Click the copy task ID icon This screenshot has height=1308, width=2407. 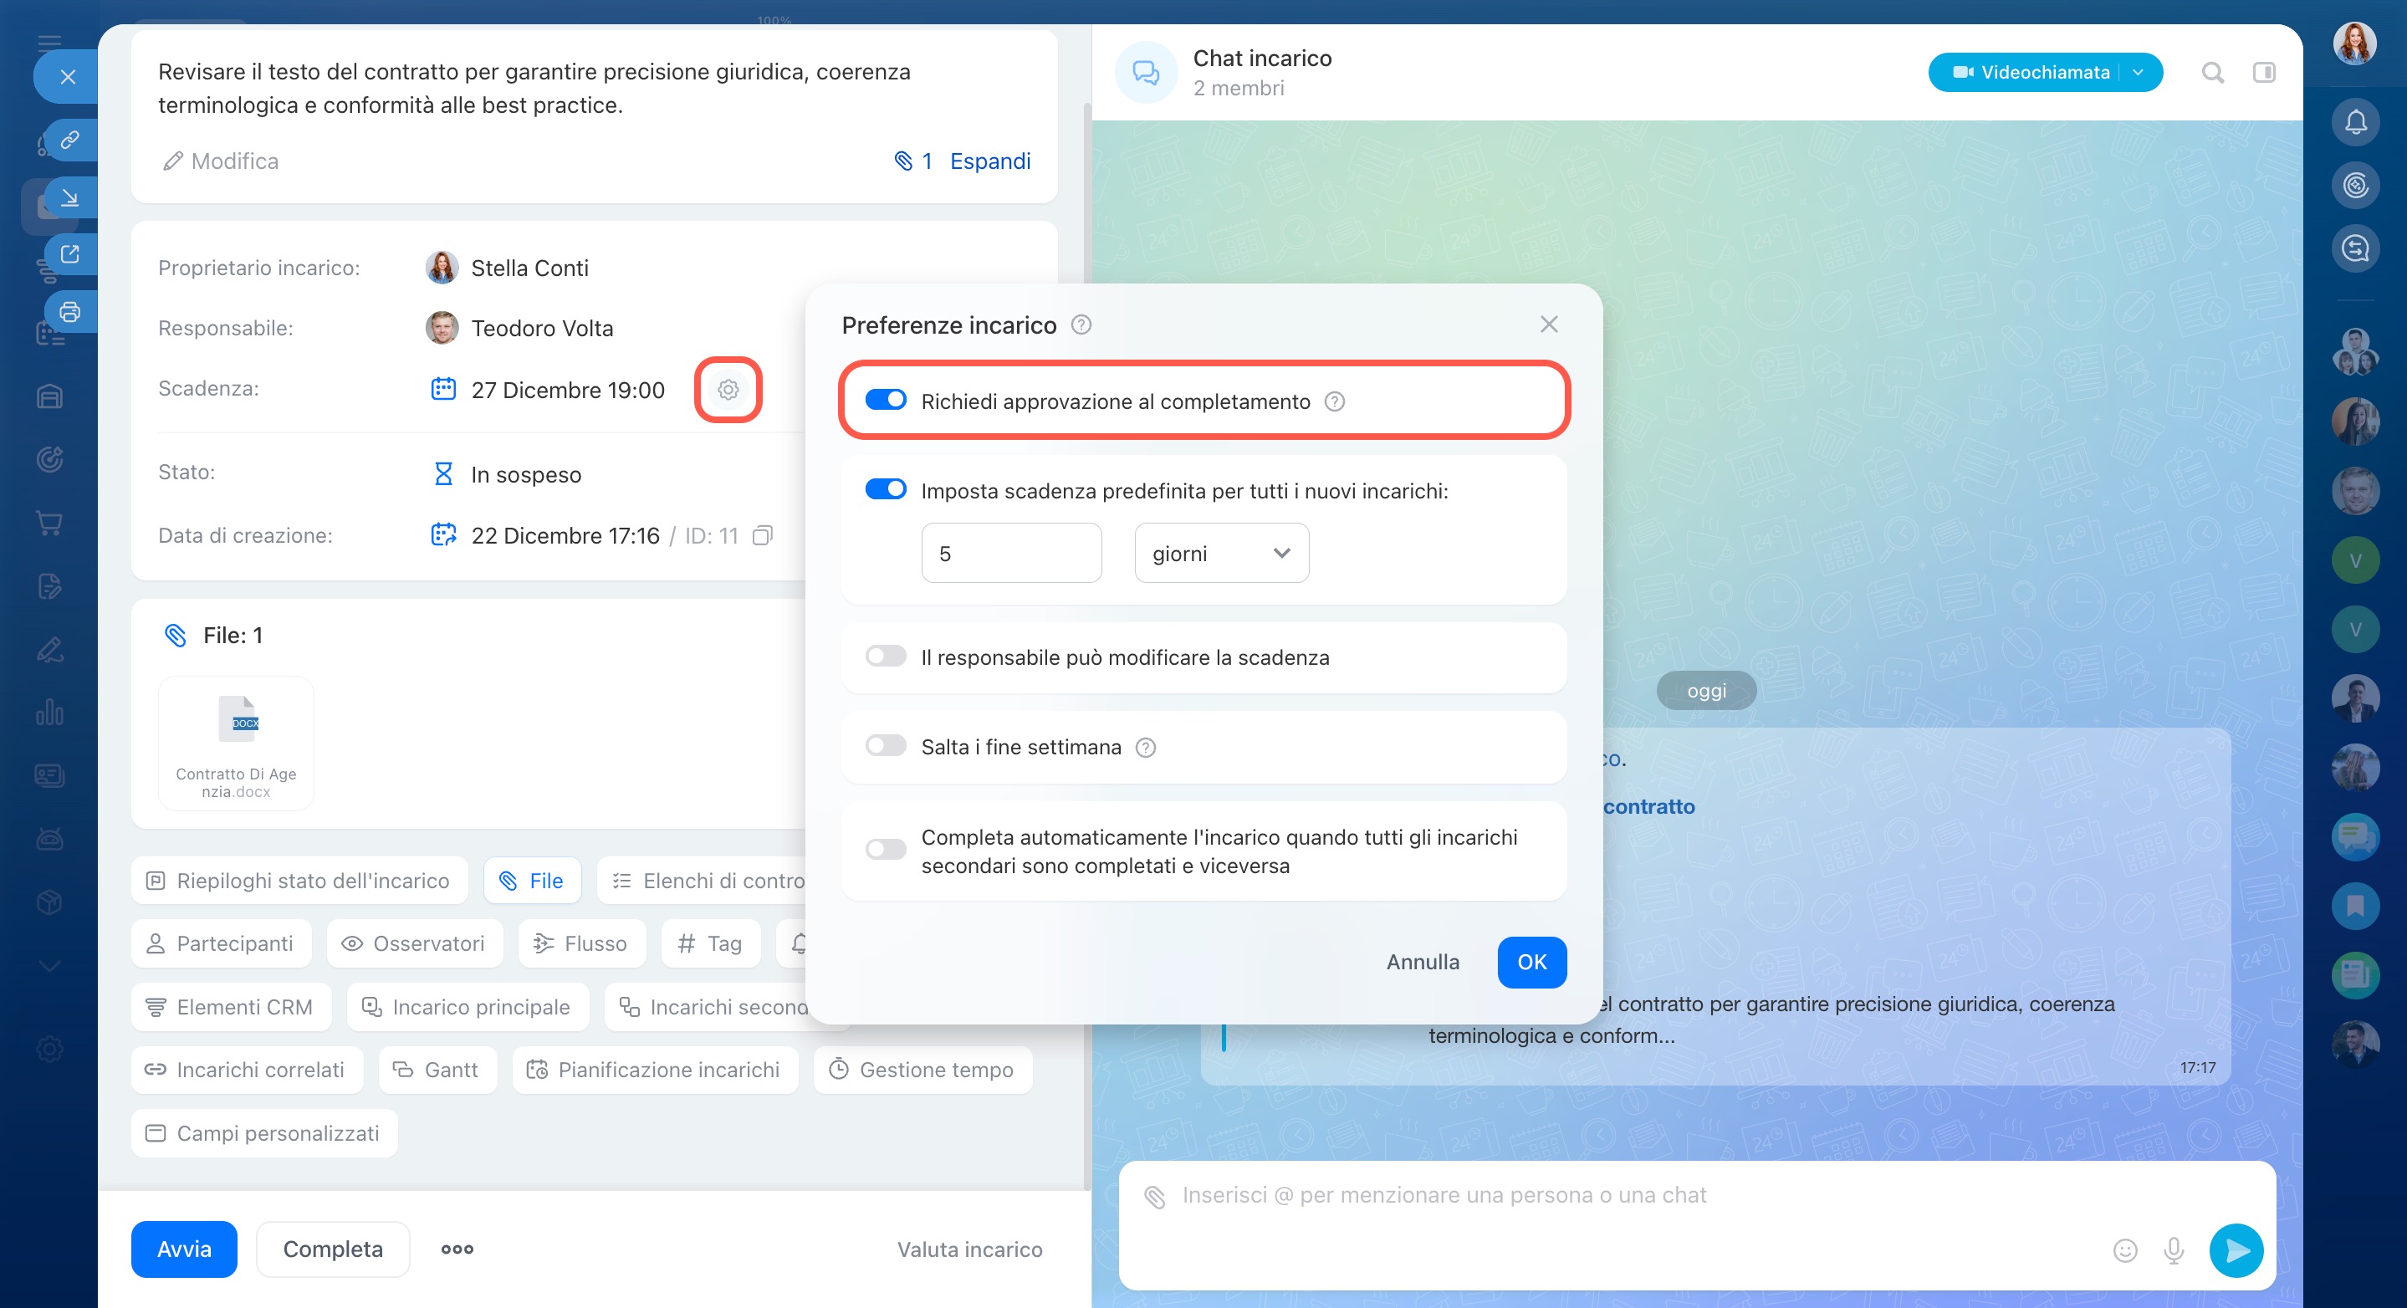coord(763,535)
